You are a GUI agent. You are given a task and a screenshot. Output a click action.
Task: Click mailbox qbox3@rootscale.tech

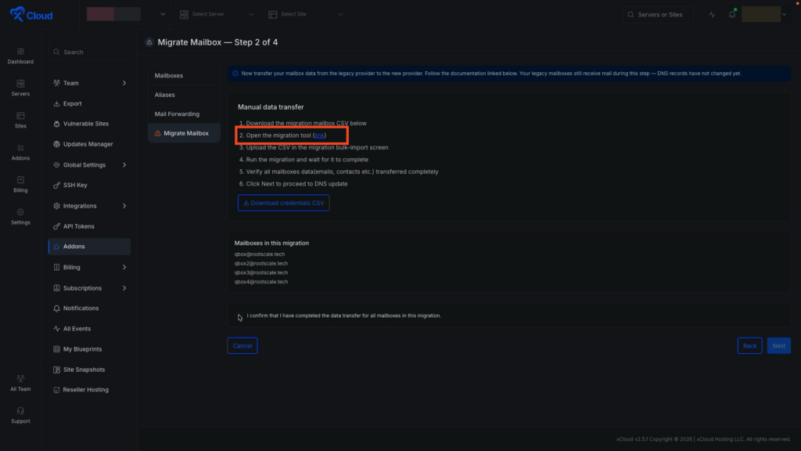tap(261, 272)
